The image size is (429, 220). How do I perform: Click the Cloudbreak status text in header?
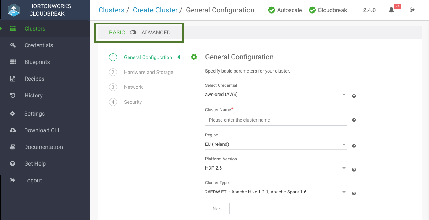tap(332, 10)
